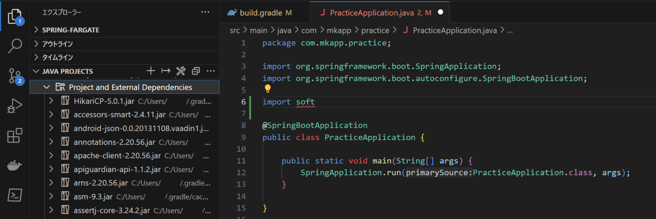The height and width of the screenshot is (219, 656).
Task: Open the Docker view icon
Action: pyautogui.click(x=15, y=166)
